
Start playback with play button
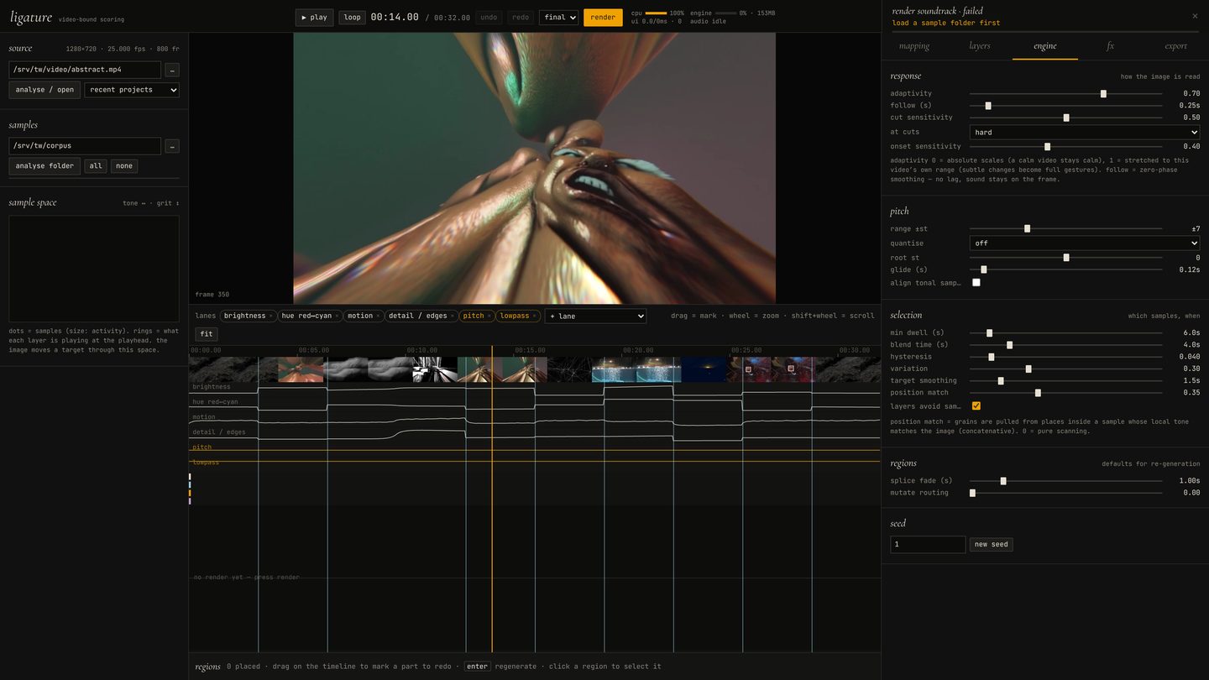[x=314, y=18]
